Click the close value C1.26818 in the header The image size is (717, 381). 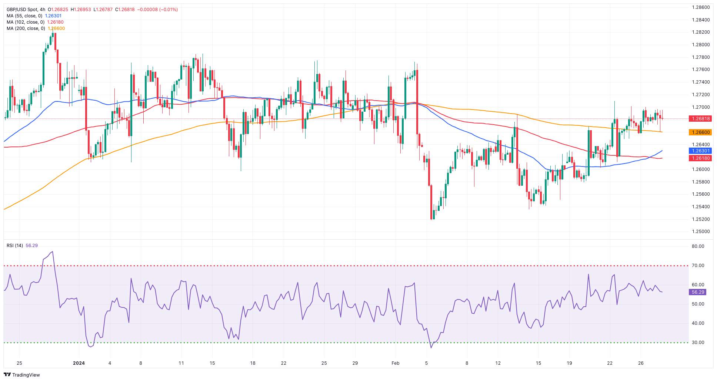pos(125,10)
